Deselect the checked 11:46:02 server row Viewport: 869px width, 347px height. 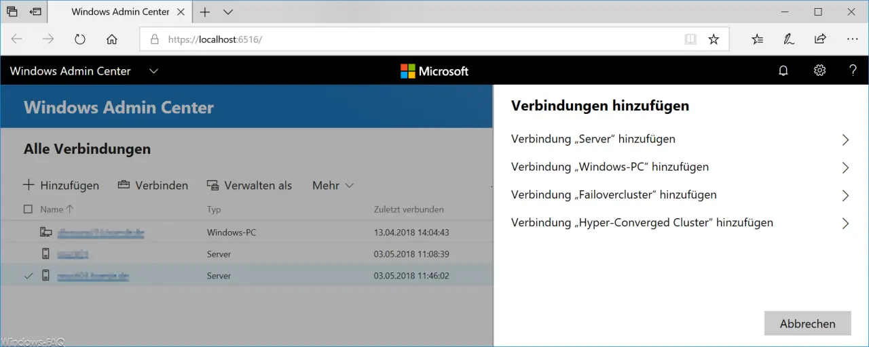tap(28, 276)
